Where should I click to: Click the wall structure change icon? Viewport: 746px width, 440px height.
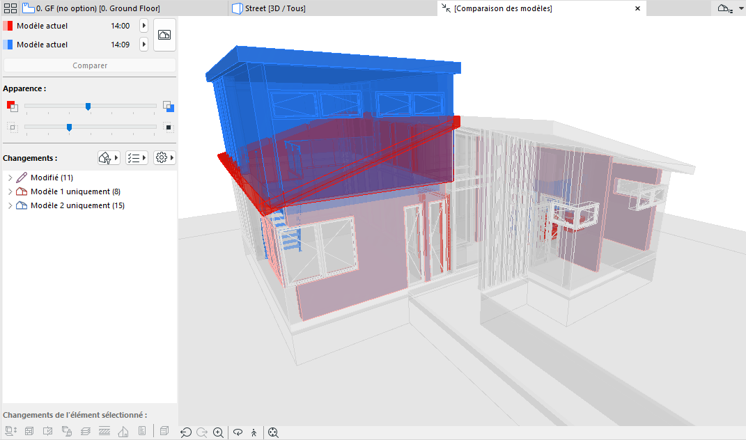[29, 431]
